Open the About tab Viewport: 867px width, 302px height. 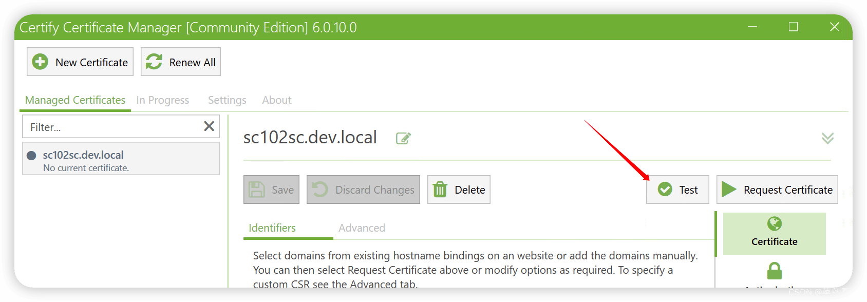pyautogui.click(x=277, y=100)
